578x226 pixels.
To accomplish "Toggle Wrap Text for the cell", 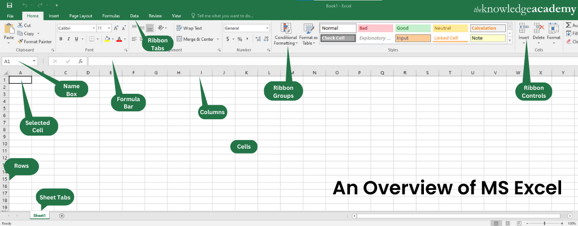I will click(189, 28).
